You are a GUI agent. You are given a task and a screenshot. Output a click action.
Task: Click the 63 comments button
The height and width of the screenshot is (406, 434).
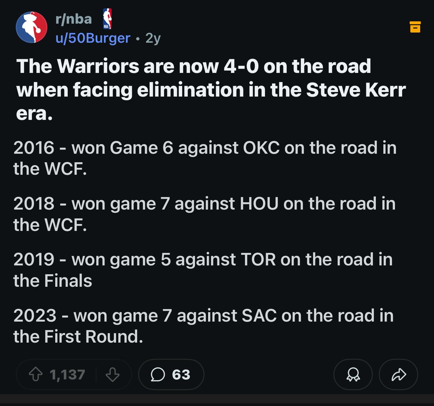tap(171, 374)
